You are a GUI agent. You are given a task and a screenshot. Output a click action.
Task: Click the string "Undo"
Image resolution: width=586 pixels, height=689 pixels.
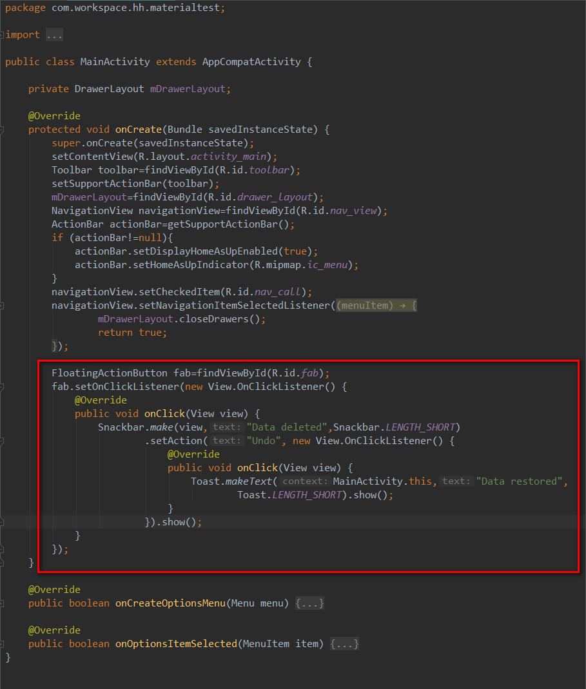point(264,441)
